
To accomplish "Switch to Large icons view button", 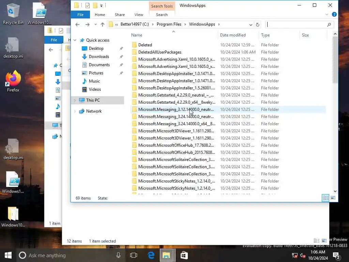I will pyautogui.click(x=333, y=198).
